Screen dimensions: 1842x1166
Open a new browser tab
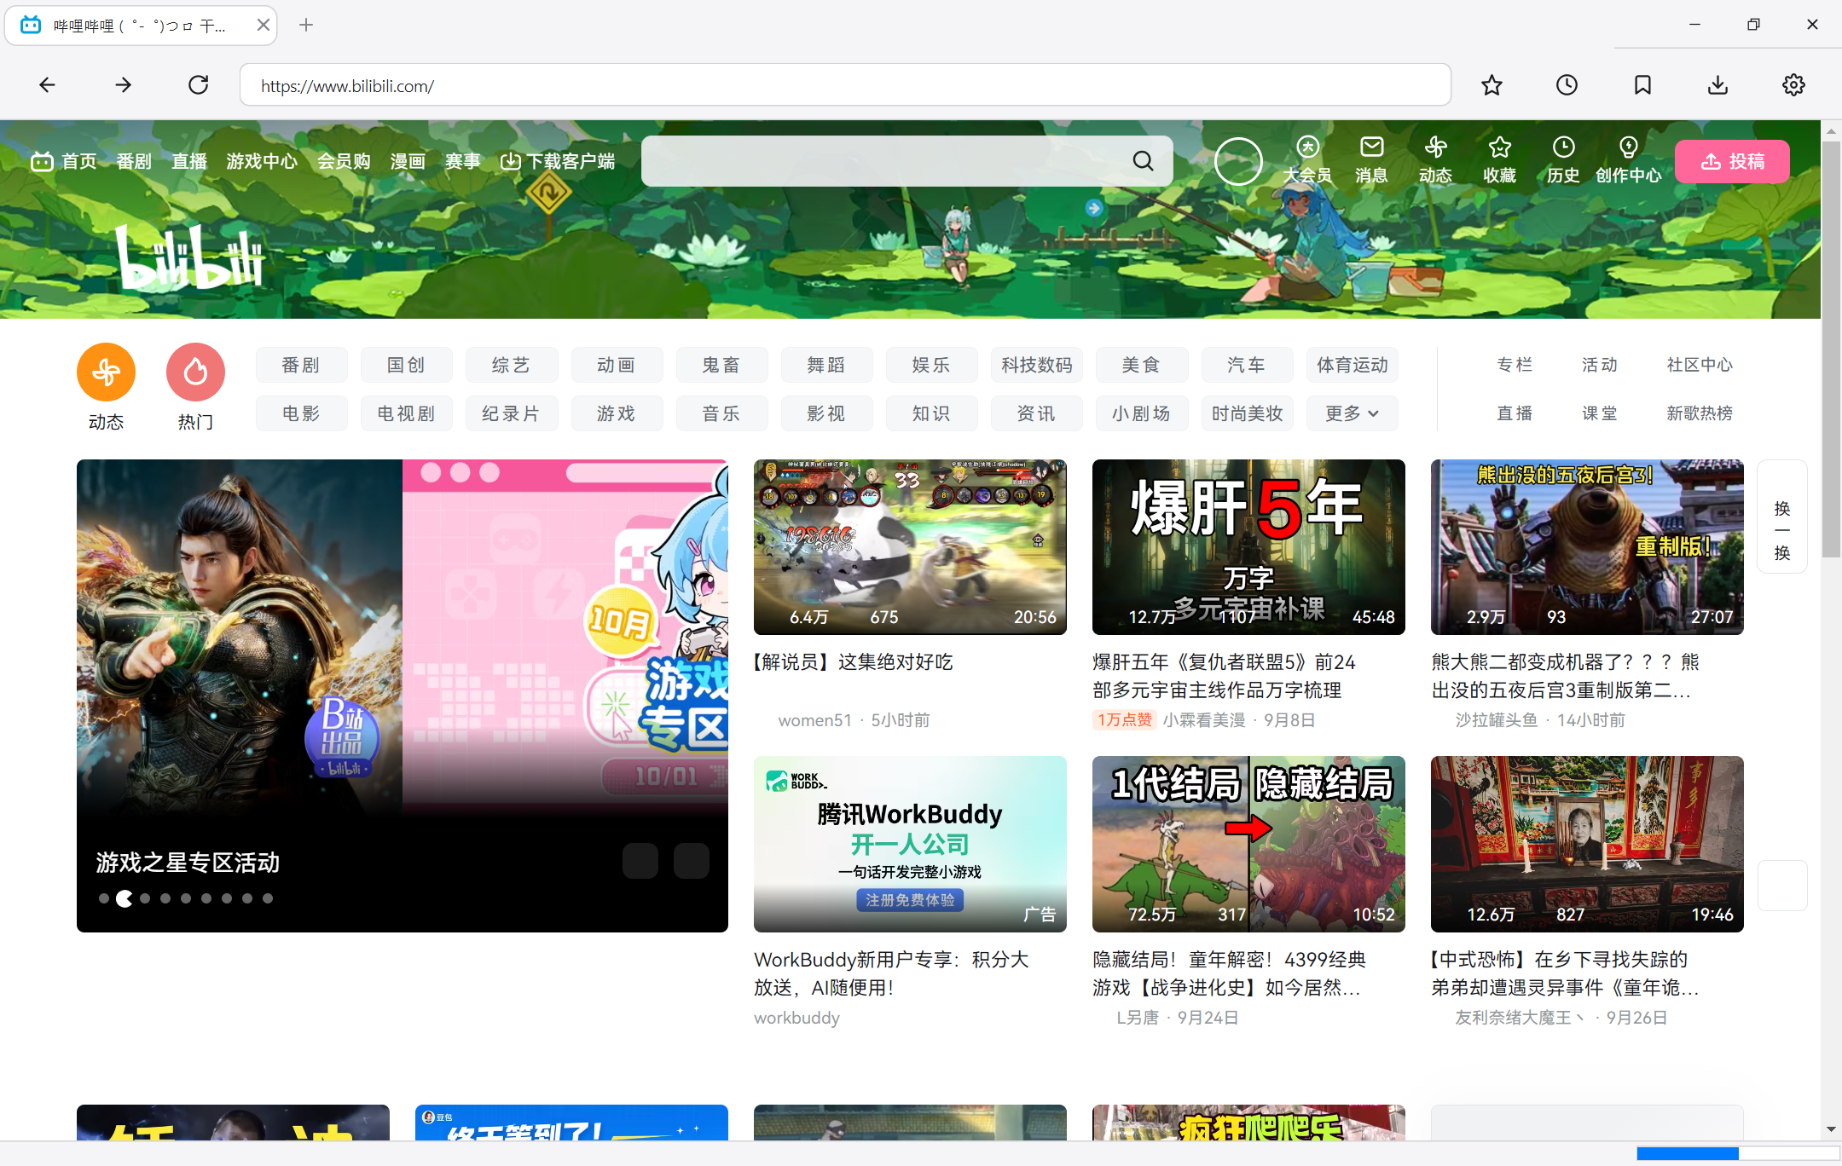click(306, 25)
